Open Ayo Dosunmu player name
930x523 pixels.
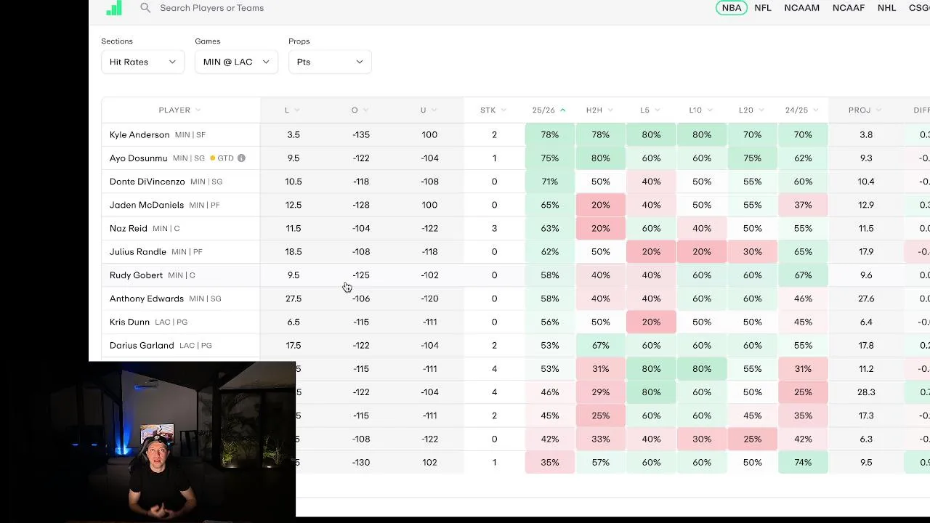pos(138,158)
